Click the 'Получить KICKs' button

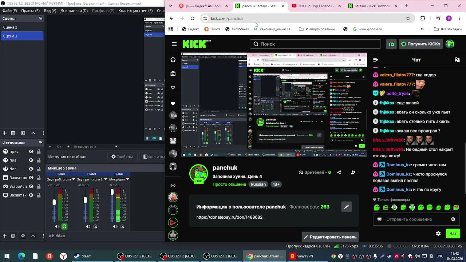(421, 44)
